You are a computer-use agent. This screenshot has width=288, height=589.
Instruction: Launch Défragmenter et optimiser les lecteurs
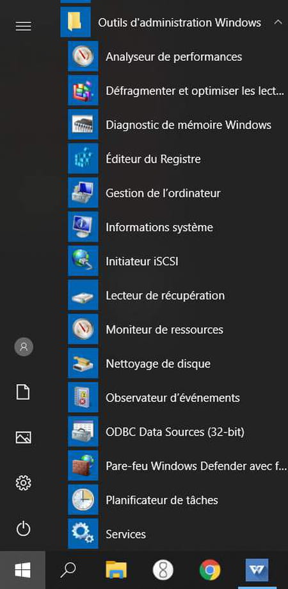tap(176, 91)
